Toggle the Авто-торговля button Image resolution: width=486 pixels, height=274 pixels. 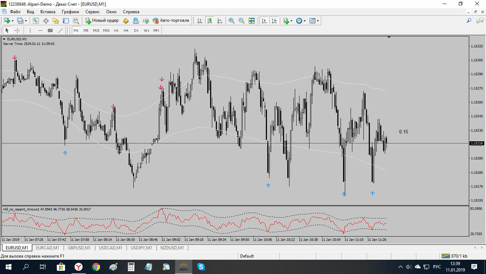[x=171, y=21]
